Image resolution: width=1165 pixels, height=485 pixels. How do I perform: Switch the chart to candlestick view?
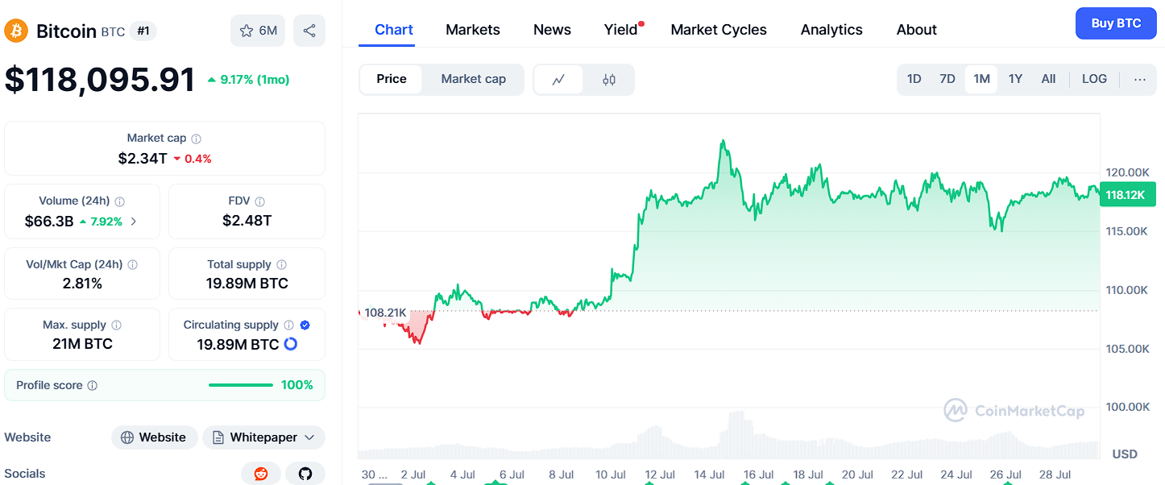[608, 79]
